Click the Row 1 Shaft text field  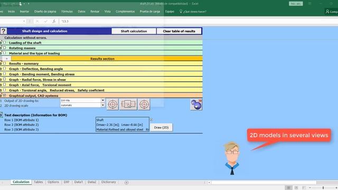tap(123, 120)
